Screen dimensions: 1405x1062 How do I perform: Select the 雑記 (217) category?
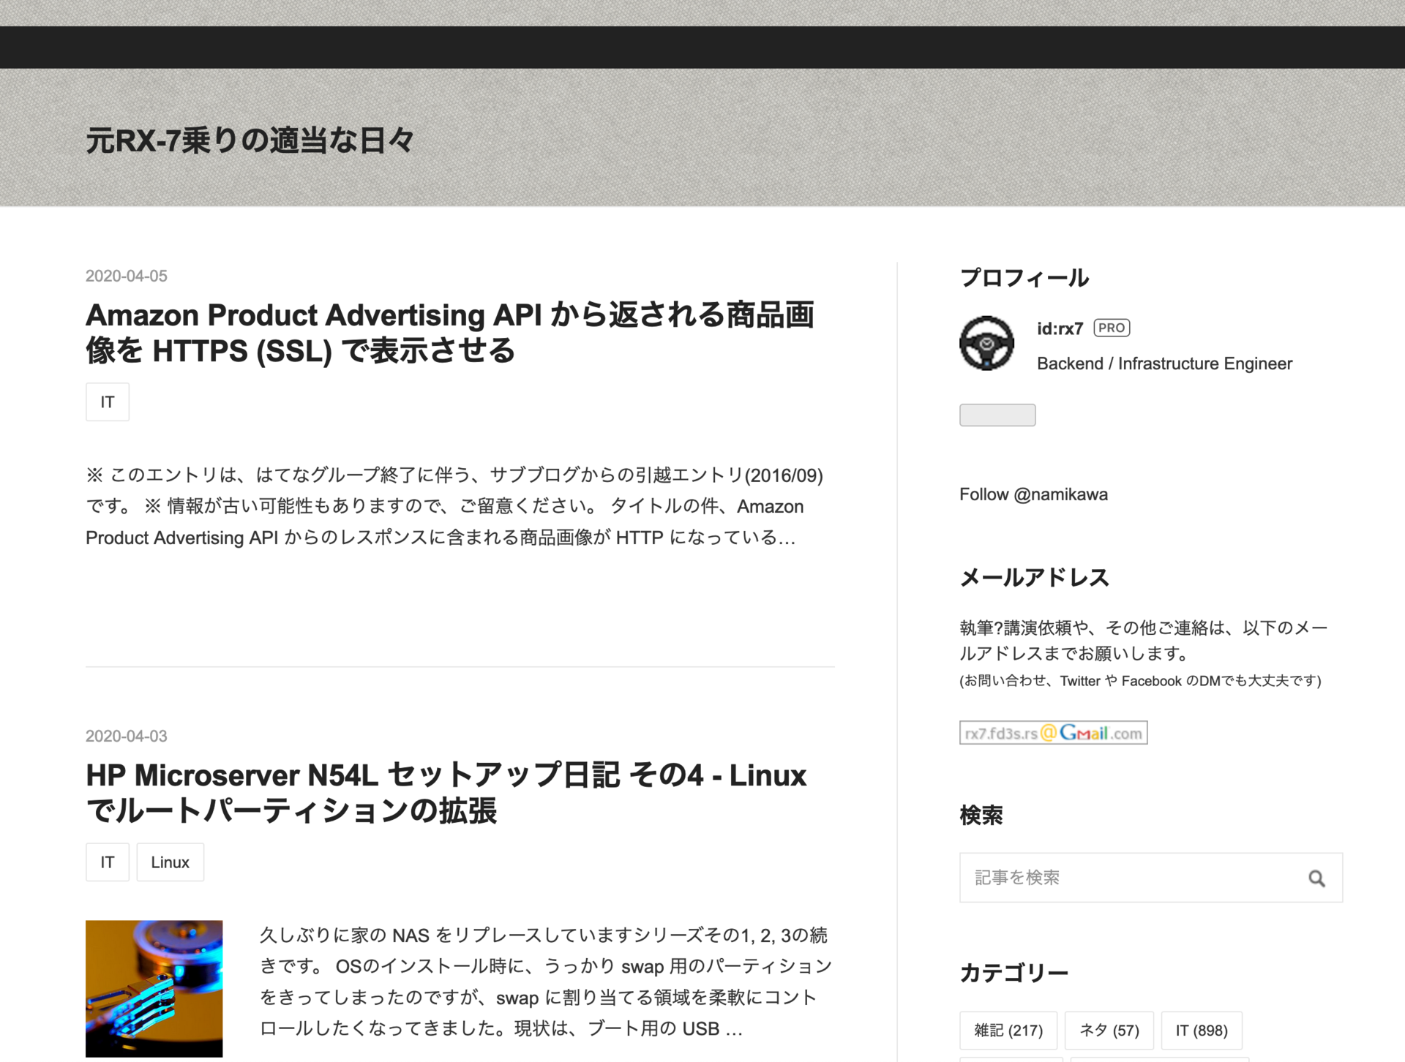click(1008, 1030)
